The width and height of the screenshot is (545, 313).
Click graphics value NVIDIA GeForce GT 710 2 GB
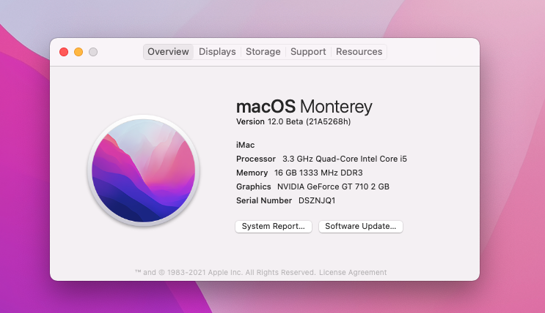point(333,186)
